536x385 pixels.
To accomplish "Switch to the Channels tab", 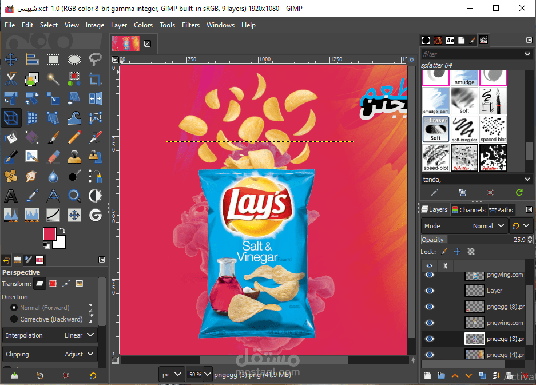I will [468, 210].
